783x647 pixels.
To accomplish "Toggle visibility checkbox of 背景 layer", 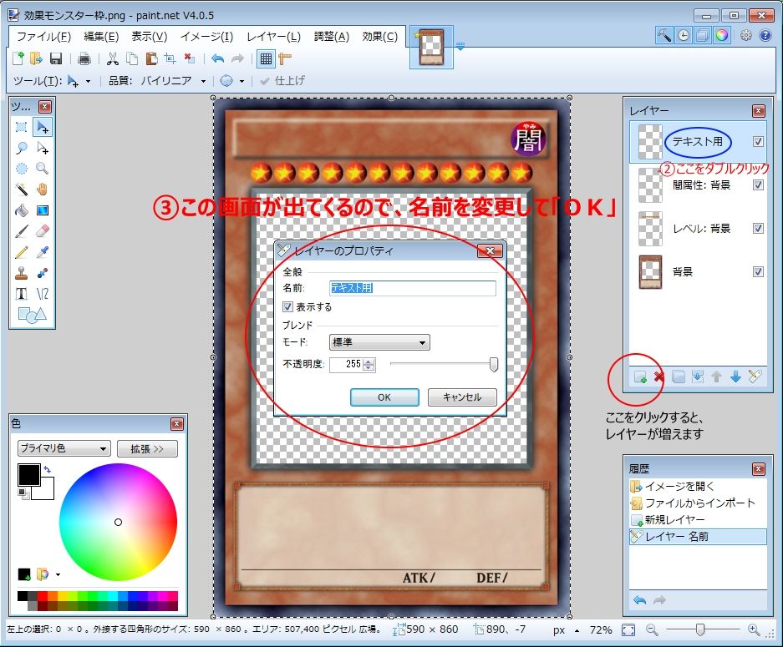I will click(x=758, y=272).
